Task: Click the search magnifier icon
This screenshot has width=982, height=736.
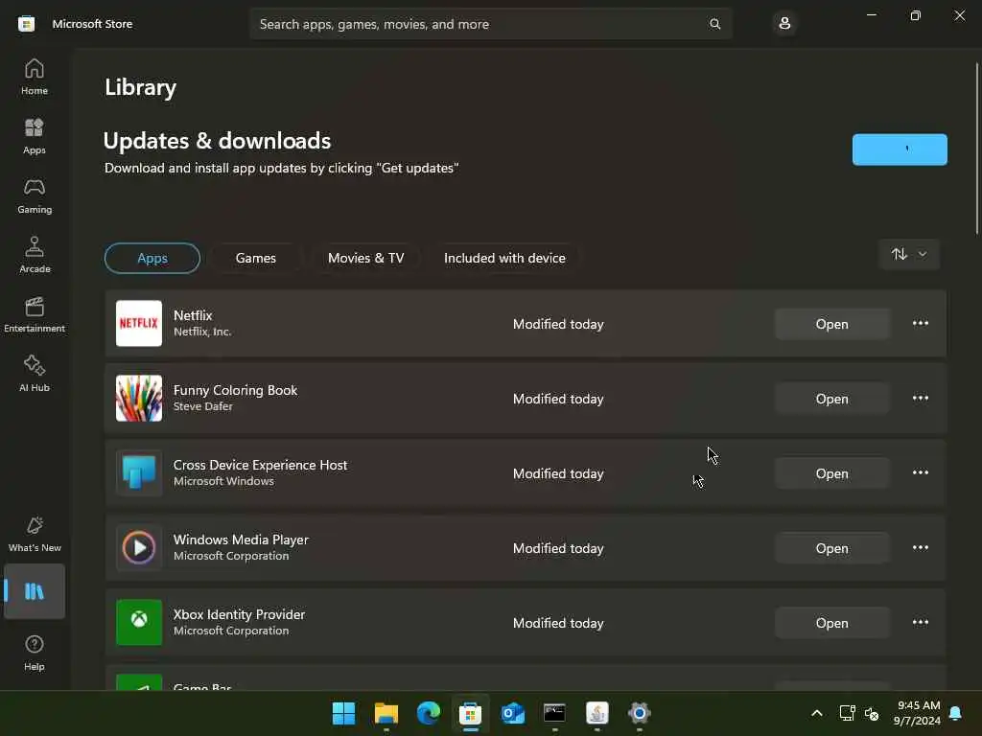Action: tap(714, 24)
